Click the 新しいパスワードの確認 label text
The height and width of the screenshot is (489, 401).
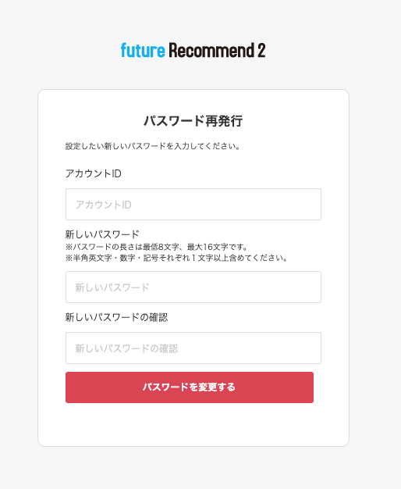click(116, 317)
